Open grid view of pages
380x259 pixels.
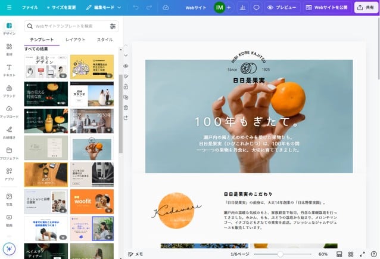pos(351,254)
